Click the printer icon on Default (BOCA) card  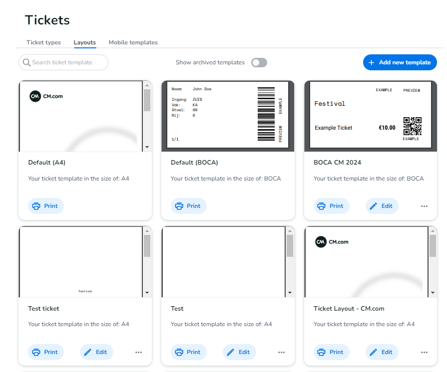179,206
